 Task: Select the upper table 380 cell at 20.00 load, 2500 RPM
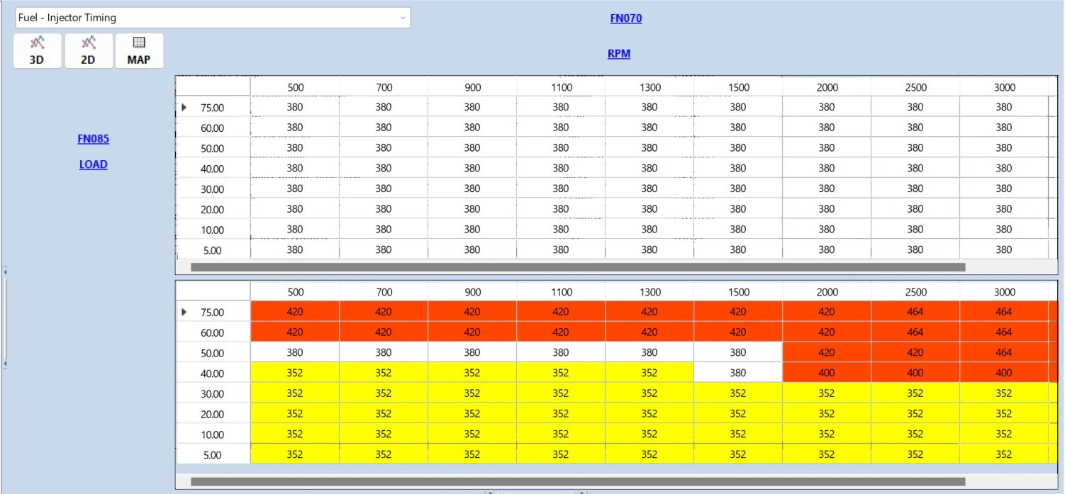(x=915, y=209)
